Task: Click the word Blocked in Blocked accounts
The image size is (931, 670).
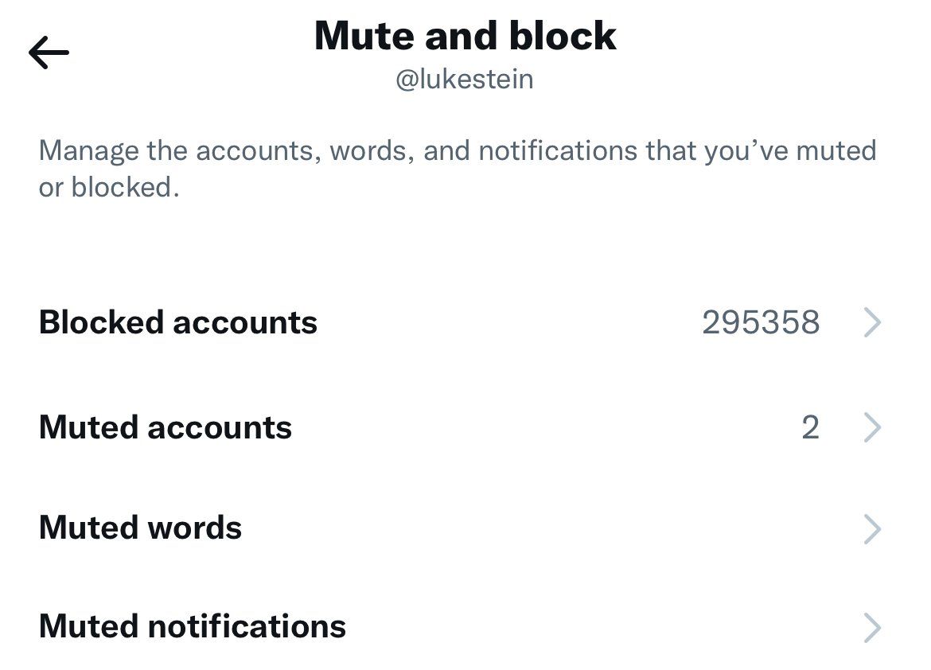Action: [100, 323]
